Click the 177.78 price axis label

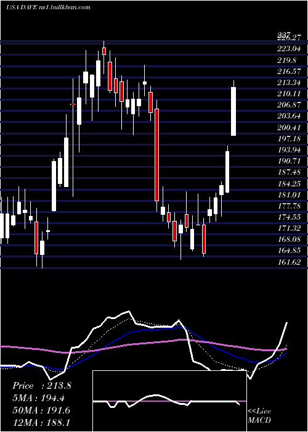pyautogui.click(x=288, y=206)
